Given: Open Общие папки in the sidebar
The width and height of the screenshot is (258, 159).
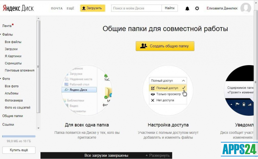Looking at the screenshot, I should 13,116.
